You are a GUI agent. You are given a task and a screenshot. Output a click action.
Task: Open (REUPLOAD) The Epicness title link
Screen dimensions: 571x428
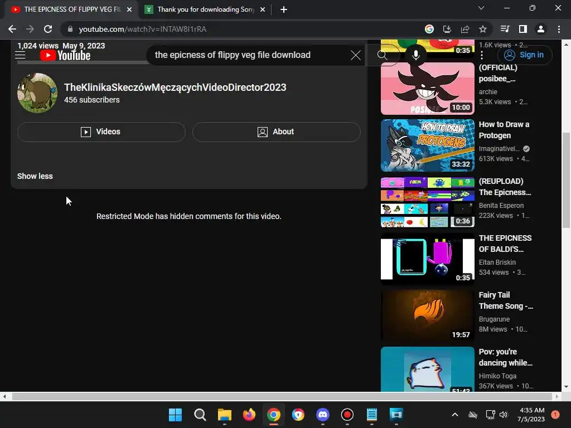tap(505, 187)
